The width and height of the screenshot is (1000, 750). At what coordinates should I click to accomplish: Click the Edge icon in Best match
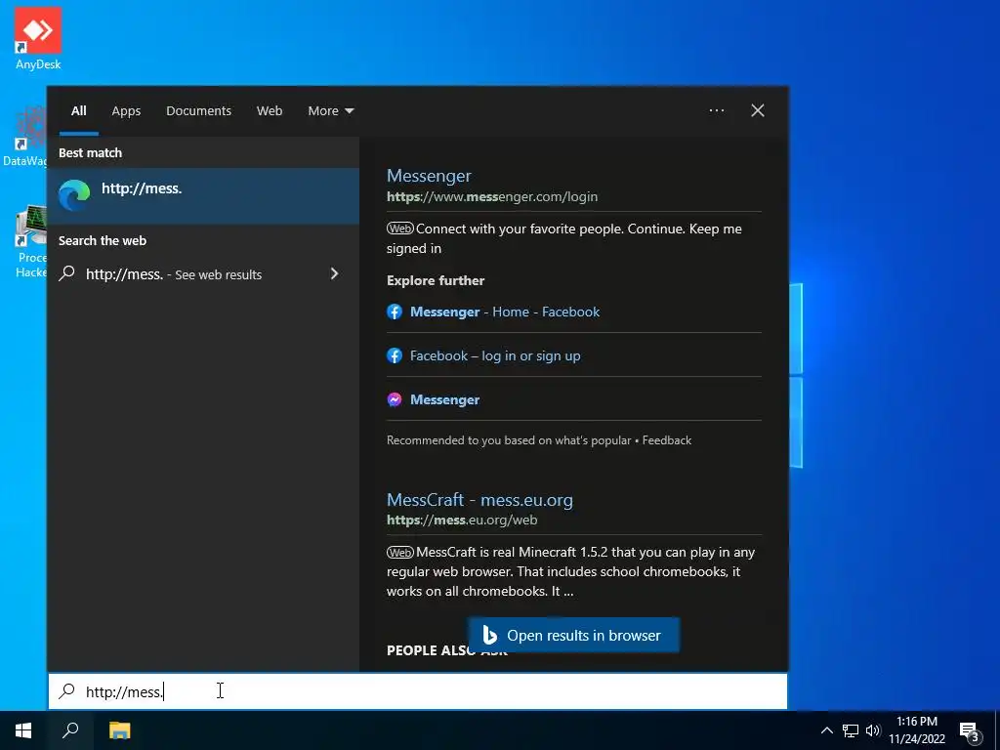74,195
